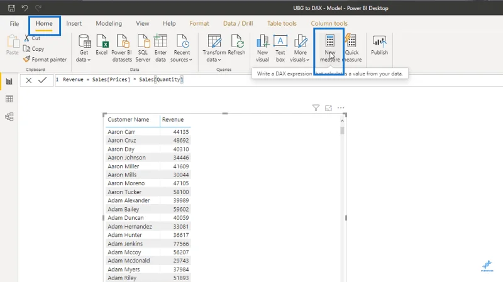Undo the last action
Image resolution: width=503 pixels, height=282 pixels.
pos(25,8)
